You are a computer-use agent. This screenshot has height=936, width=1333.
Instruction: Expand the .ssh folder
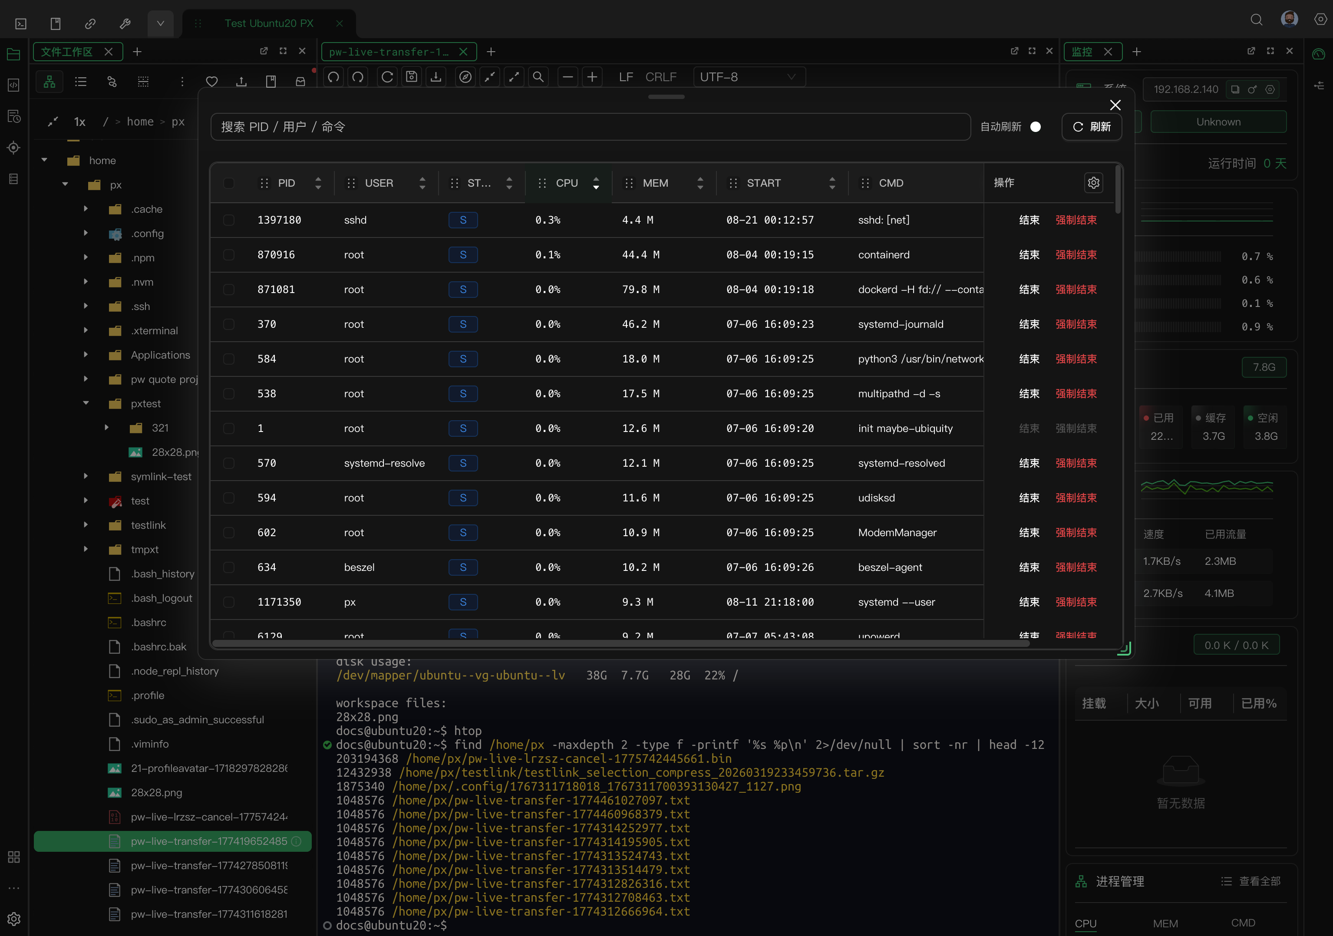86,306
